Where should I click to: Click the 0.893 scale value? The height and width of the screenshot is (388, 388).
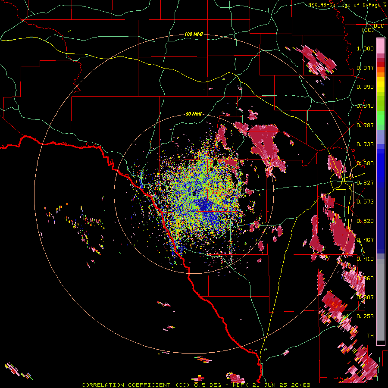pyautogui.click(x=365, y=87)
